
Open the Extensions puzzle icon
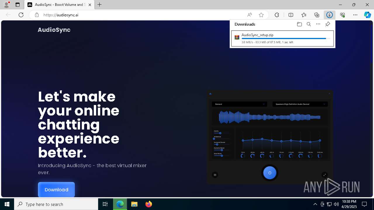(277, 15)
